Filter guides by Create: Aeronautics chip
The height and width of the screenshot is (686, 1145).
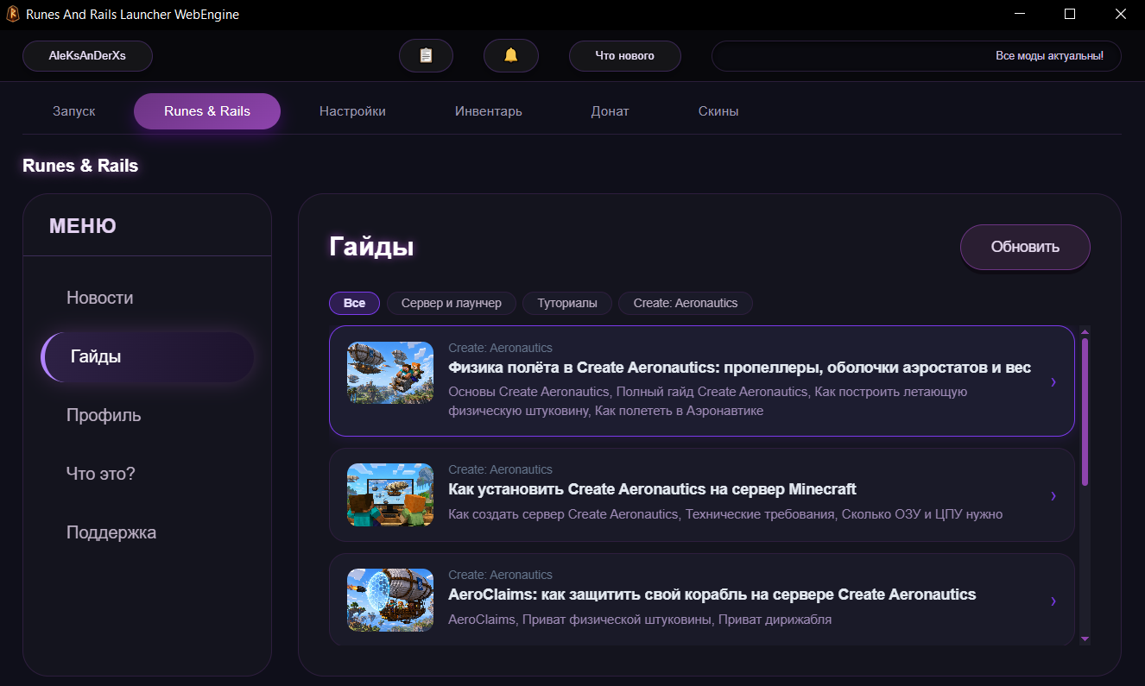(686, 303)
